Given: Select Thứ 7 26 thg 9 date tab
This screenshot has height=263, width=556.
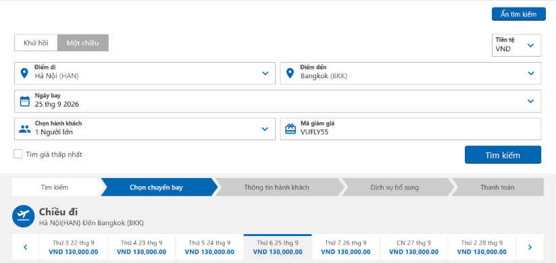Looking at the screenshot, I should tap(346, 247).
